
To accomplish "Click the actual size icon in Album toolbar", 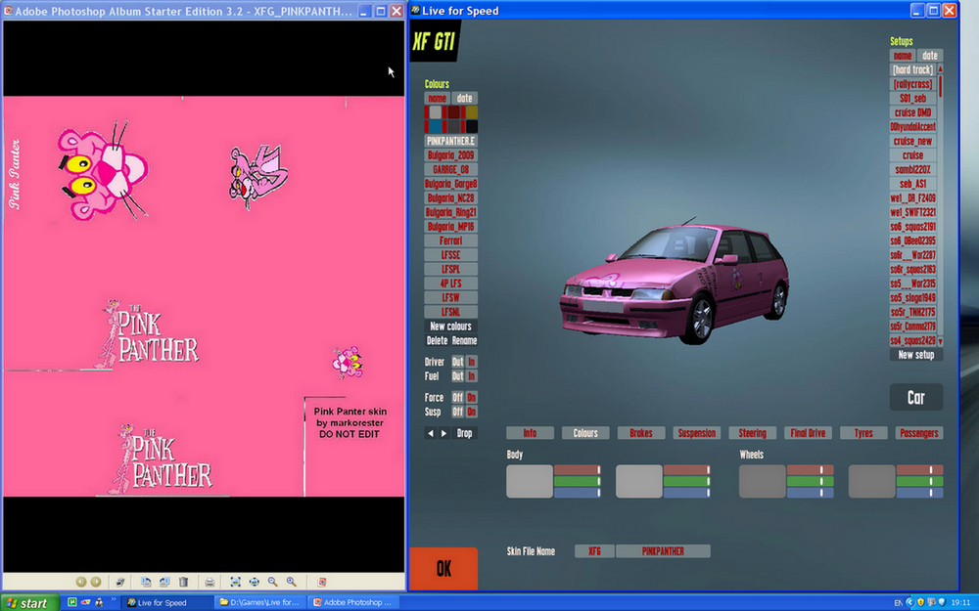I will click(x=255, y=582).
